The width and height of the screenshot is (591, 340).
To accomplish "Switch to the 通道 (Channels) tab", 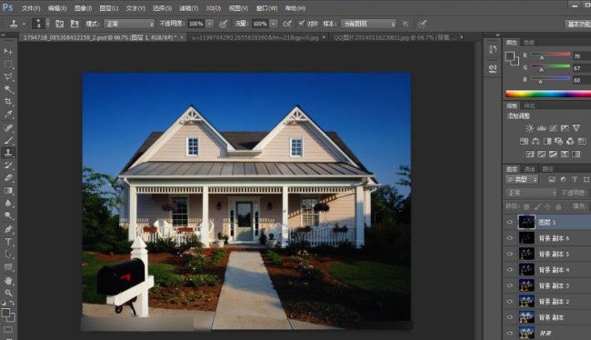I will [529, 169].
